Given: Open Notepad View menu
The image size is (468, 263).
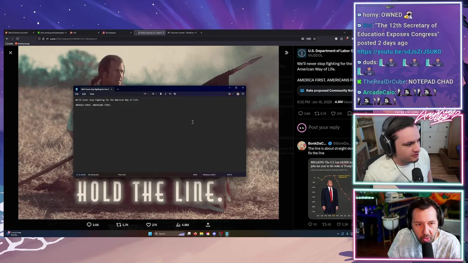Looking at the screenshot, I should [92, 94].
